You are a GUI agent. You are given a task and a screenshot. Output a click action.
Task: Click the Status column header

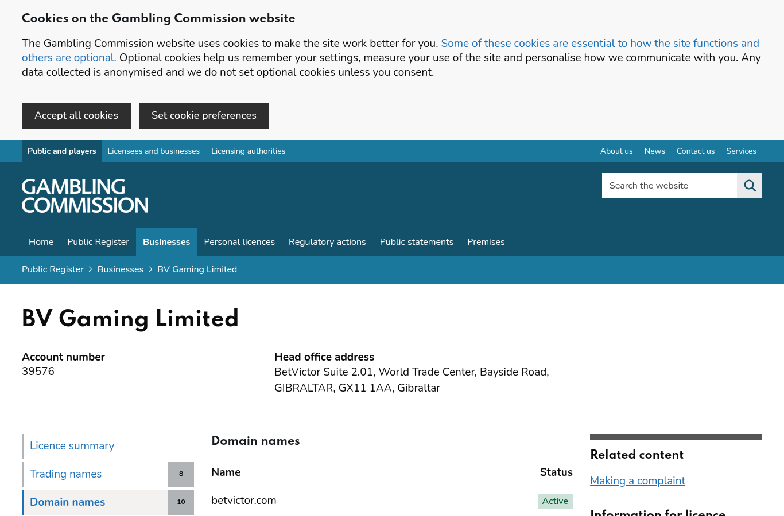point(556,472)
